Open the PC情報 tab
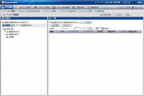Image resolution: width=144 pixels, height=96 pixels. pos(7,7)
